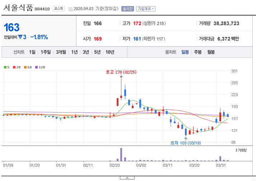Click the down triangle icon next to 3

click(x=20, y=37)
